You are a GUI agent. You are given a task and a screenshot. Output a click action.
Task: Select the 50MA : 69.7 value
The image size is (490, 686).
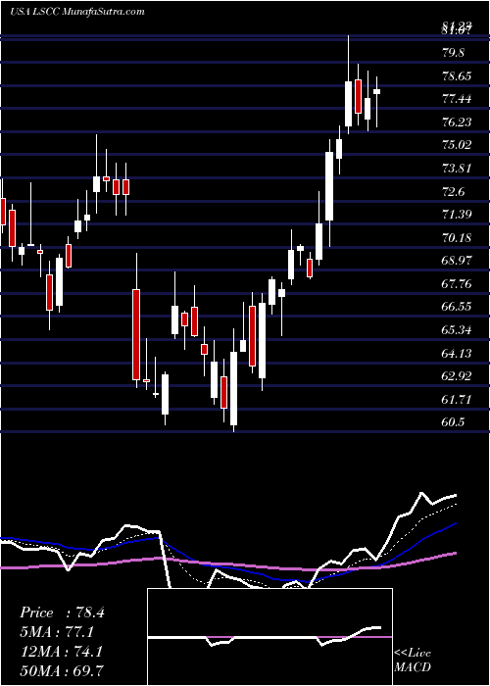(x=62, y=670)
